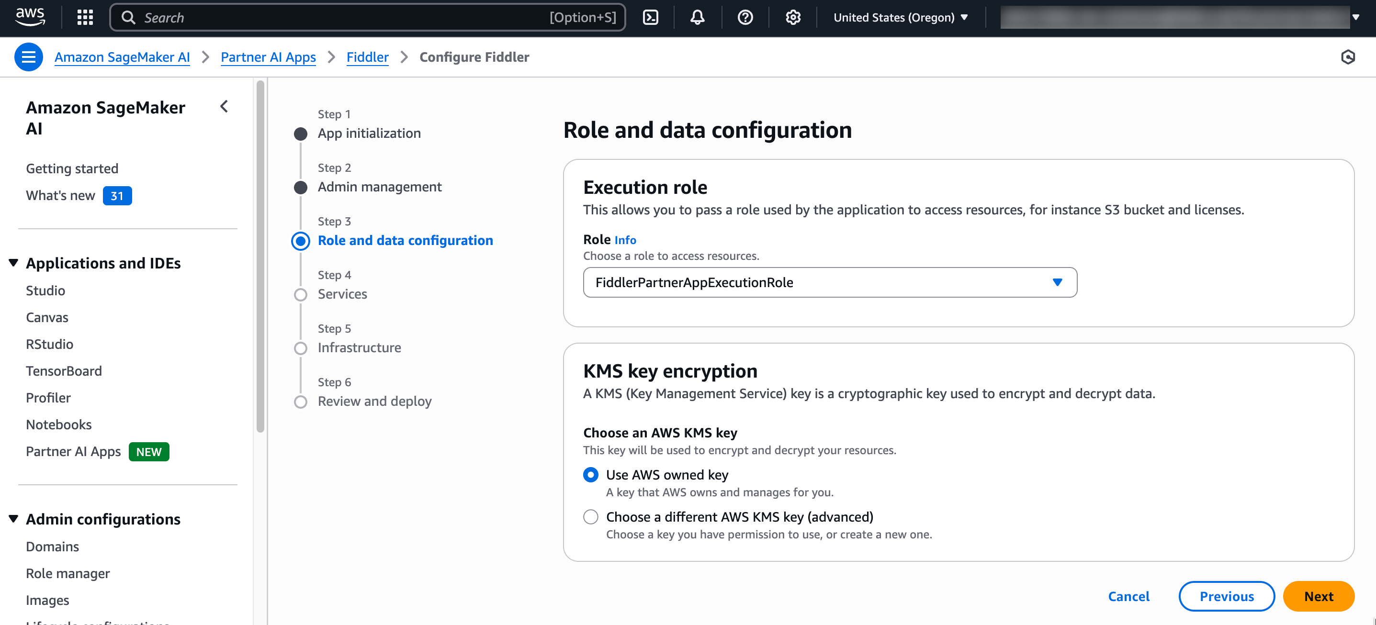The height and width of the screenshot is (625, 1376).
Task: Collapse the SageMaker AI sidebar
Action: (x=224, y=107)
